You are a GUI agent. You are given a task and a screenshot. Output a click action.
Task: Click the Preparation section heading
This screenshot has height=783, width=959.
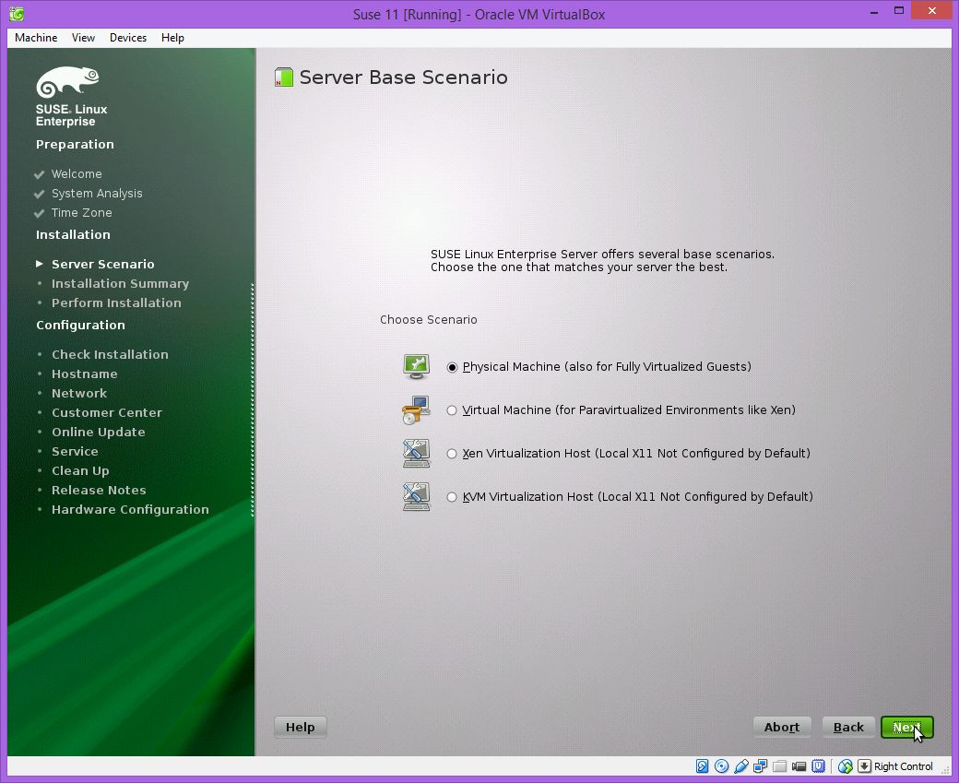coord(75,145)
